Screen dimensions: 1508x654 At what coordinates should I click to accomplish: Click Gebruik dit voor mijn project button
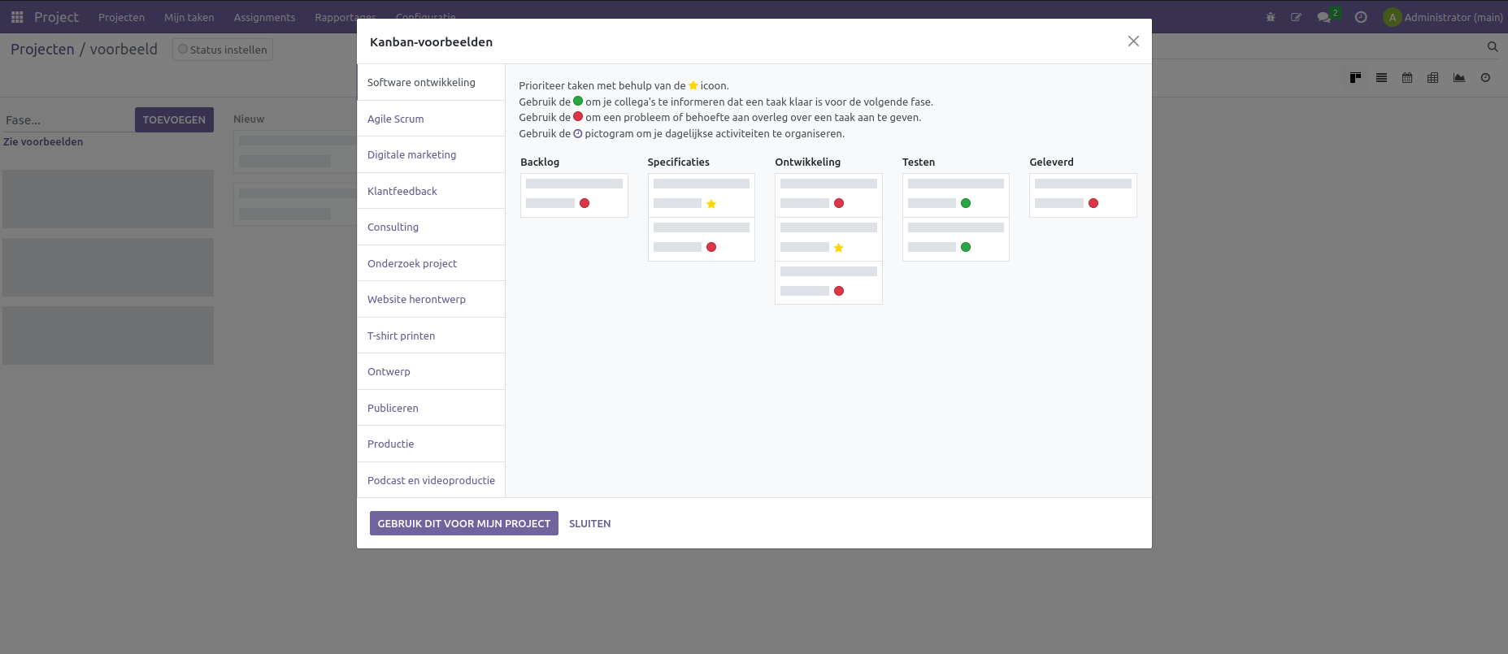point(463,523)
